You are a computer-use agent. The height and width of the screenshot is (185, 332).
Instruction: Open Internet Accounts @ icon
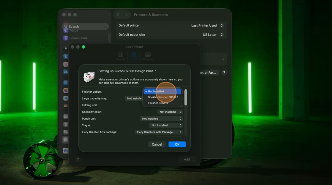[66, 83]
